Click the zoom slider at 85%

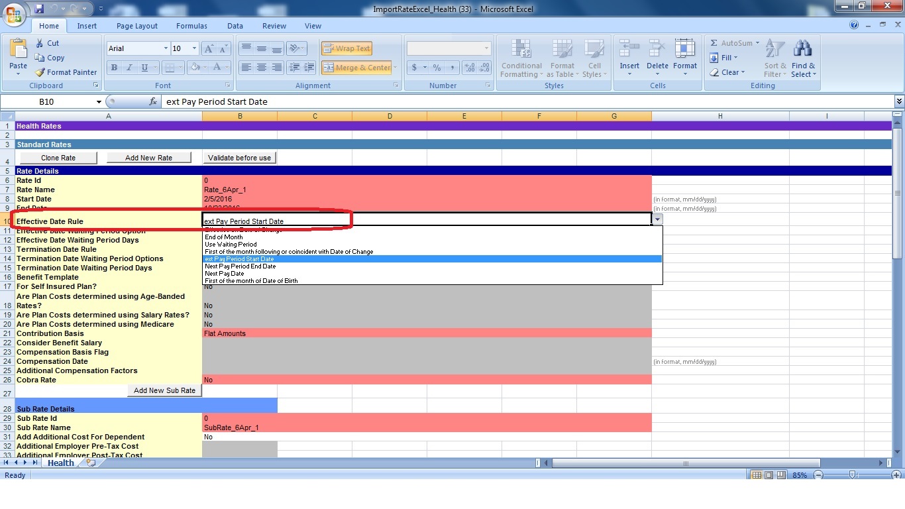(853, 475)
